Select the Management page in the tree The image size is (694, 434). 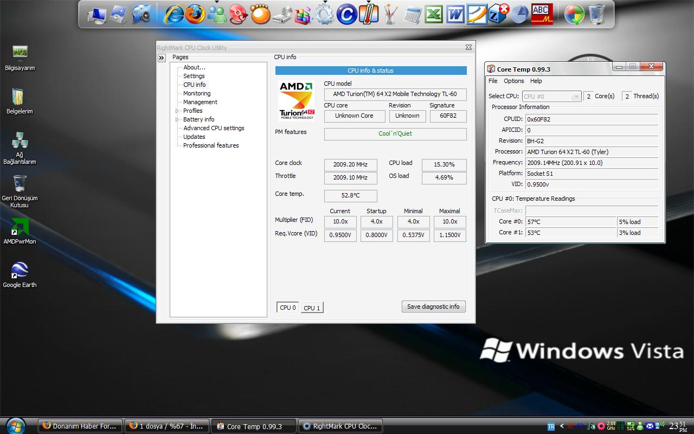point(200,102)
